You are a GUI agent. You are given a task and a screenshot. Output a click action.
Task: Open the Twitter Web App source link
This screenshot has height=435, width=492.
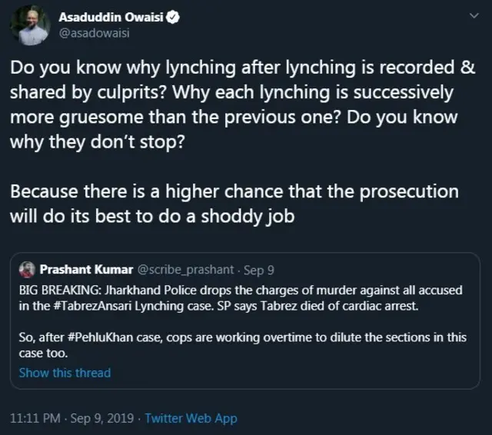[191, 419]
